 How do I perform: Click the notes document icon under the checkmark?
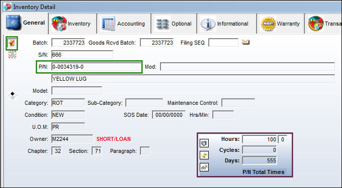12,54
